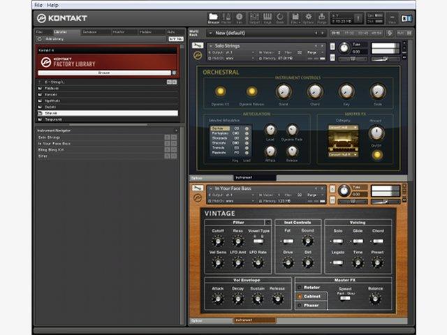This screenshot has height=335, width=447.
Task: Click the Kontakt logo in Bass header
Action: tap(197, 198)
